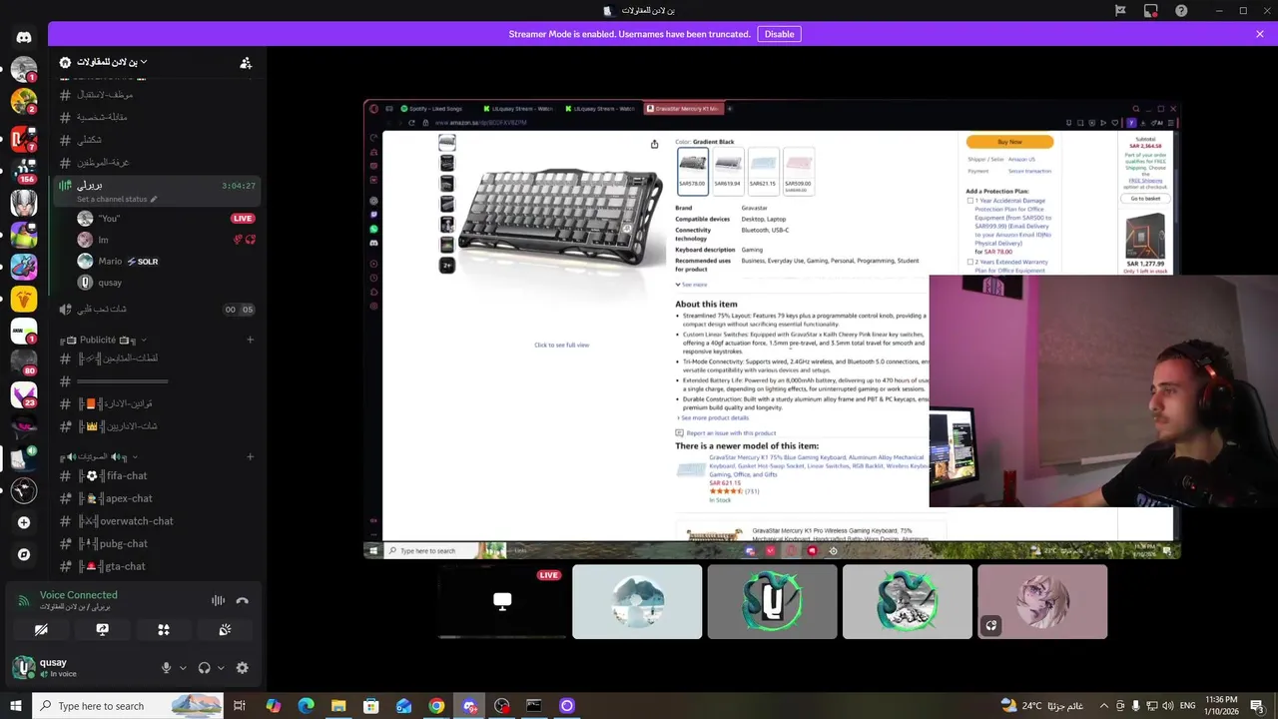This screenshot has width=1278, height=719.
Task: Click Set a channel status
Action: [118, 199]
